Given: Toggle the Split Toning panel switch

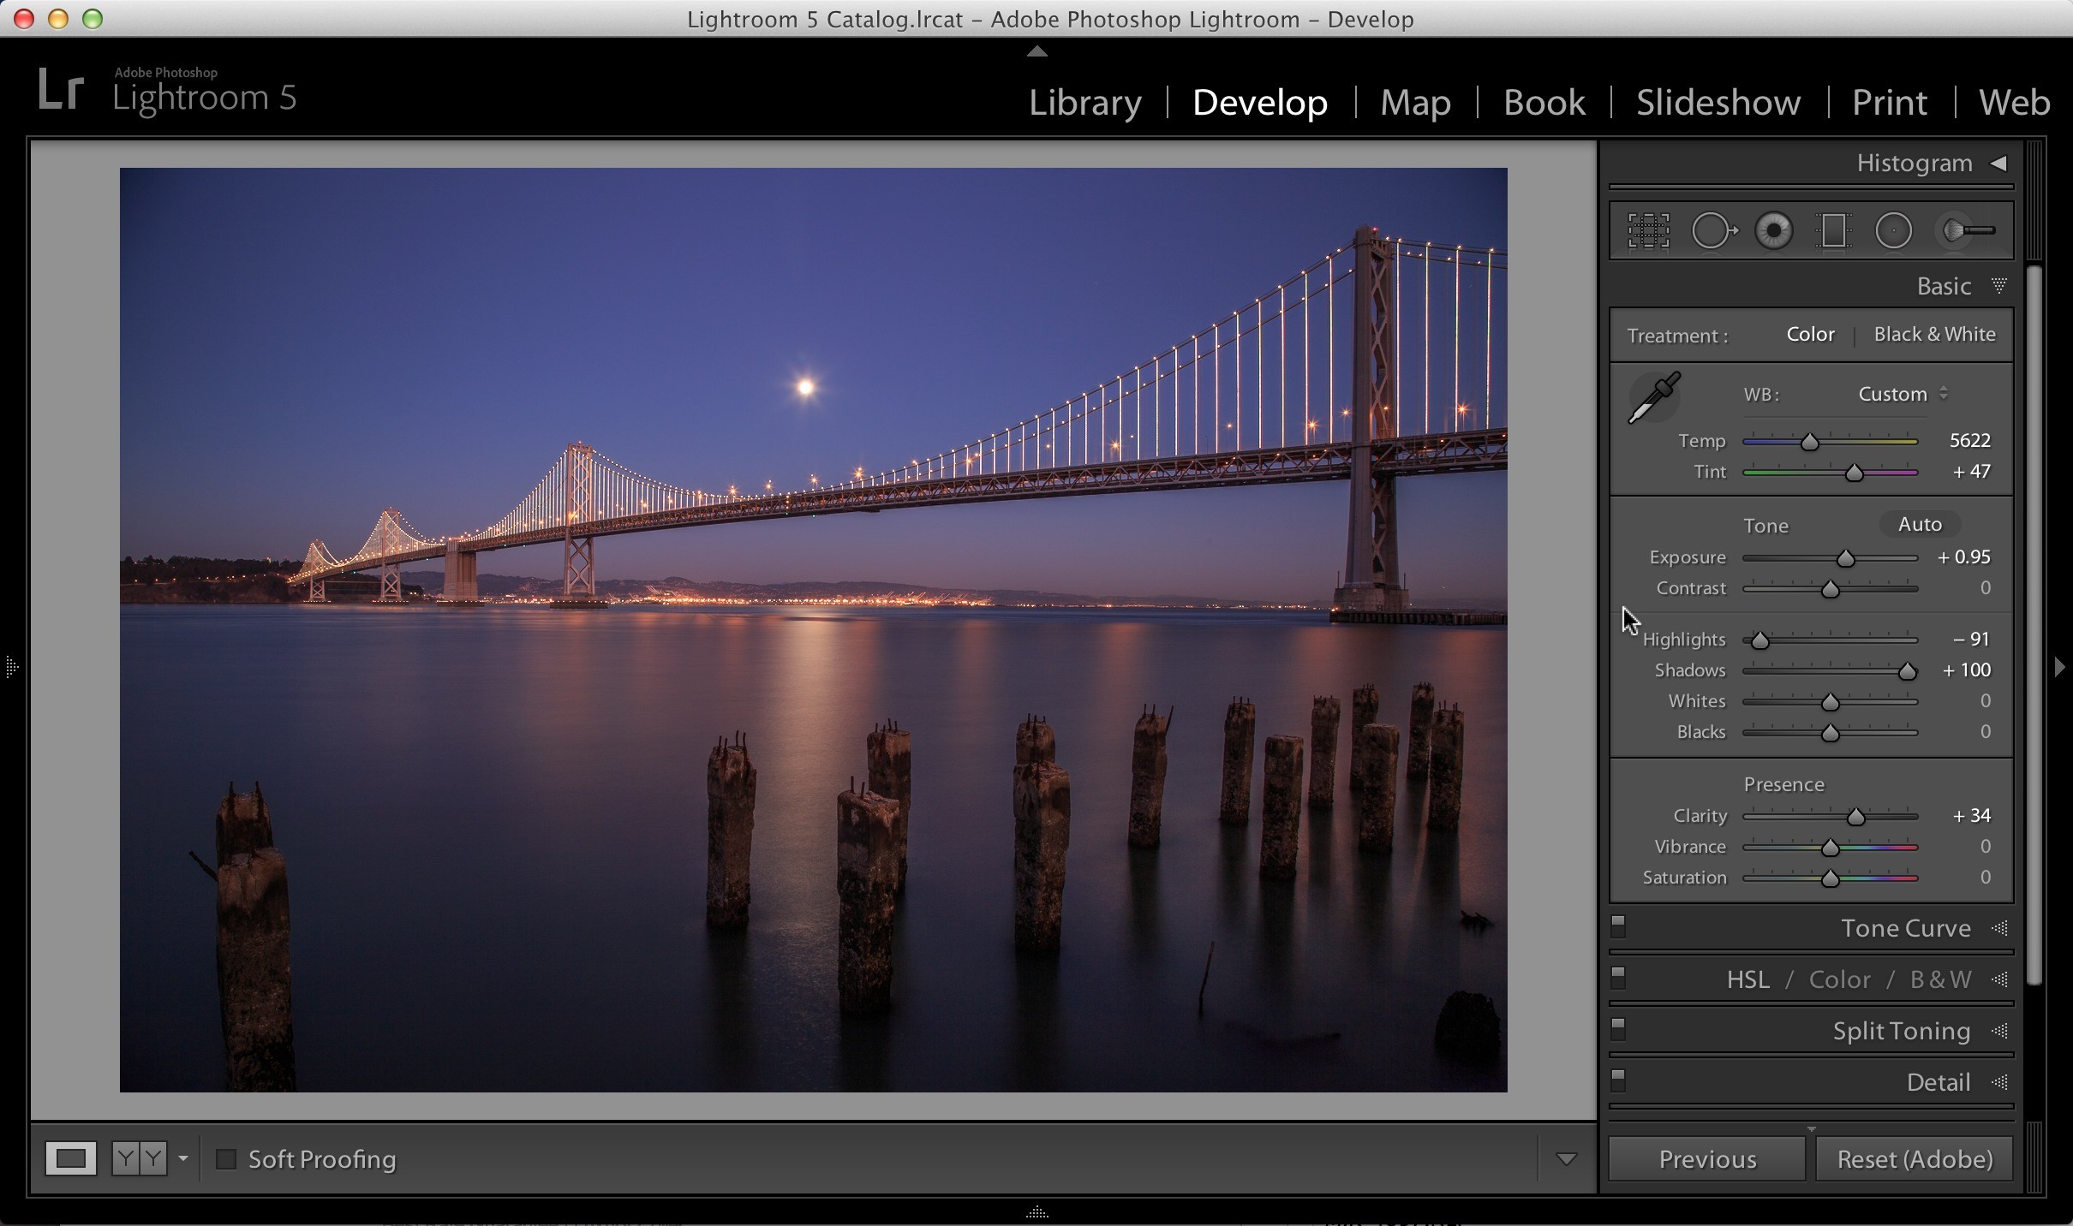Looking at the screenshot, I should (1618, 1030).
